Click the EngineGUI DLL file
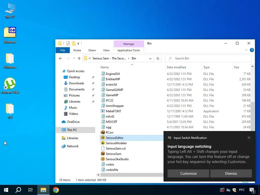260x195 pixels. [113, 74]
